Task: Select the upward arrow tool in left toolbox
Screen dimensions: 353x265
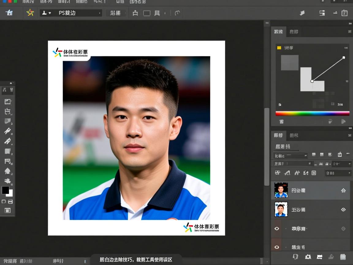Action: pos(8,171)
